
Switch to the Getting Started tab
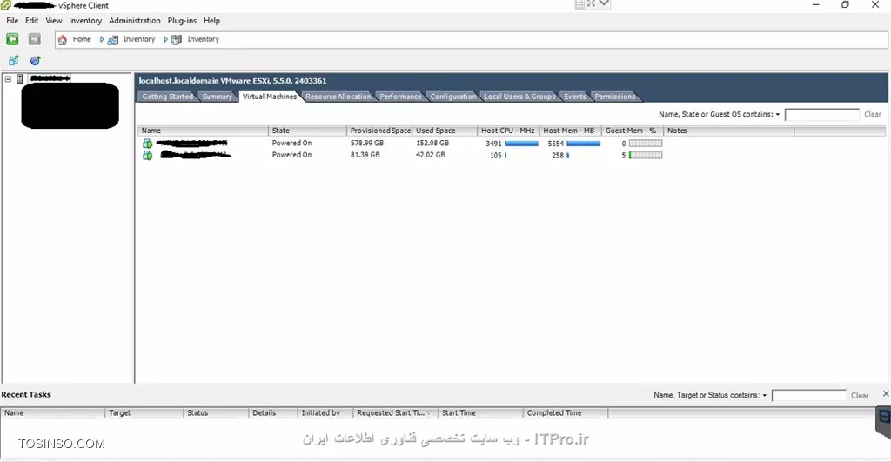167,97
